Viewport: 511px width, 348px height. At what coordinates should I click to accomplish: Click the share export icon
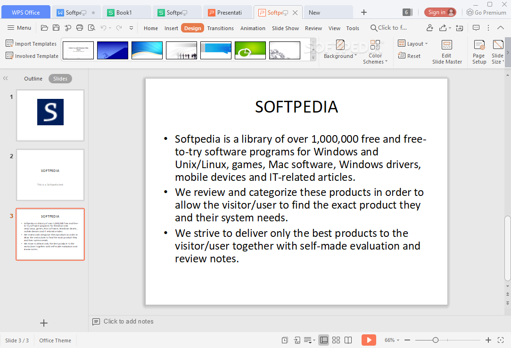[443, 28]
